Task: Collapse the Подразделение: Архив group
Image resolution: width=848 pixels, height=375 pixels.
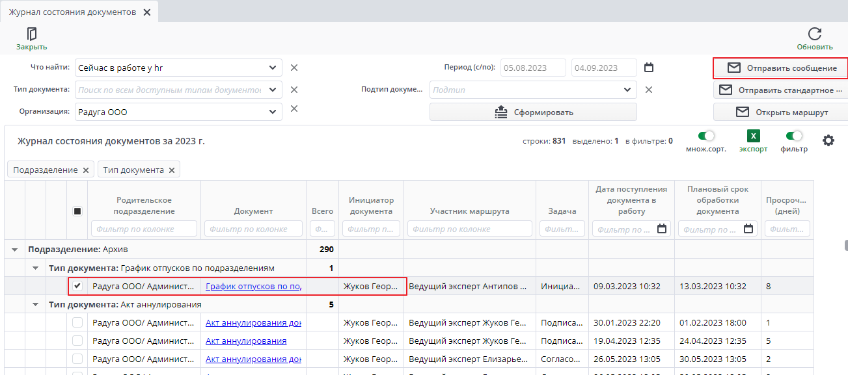Action: point(14,250)
